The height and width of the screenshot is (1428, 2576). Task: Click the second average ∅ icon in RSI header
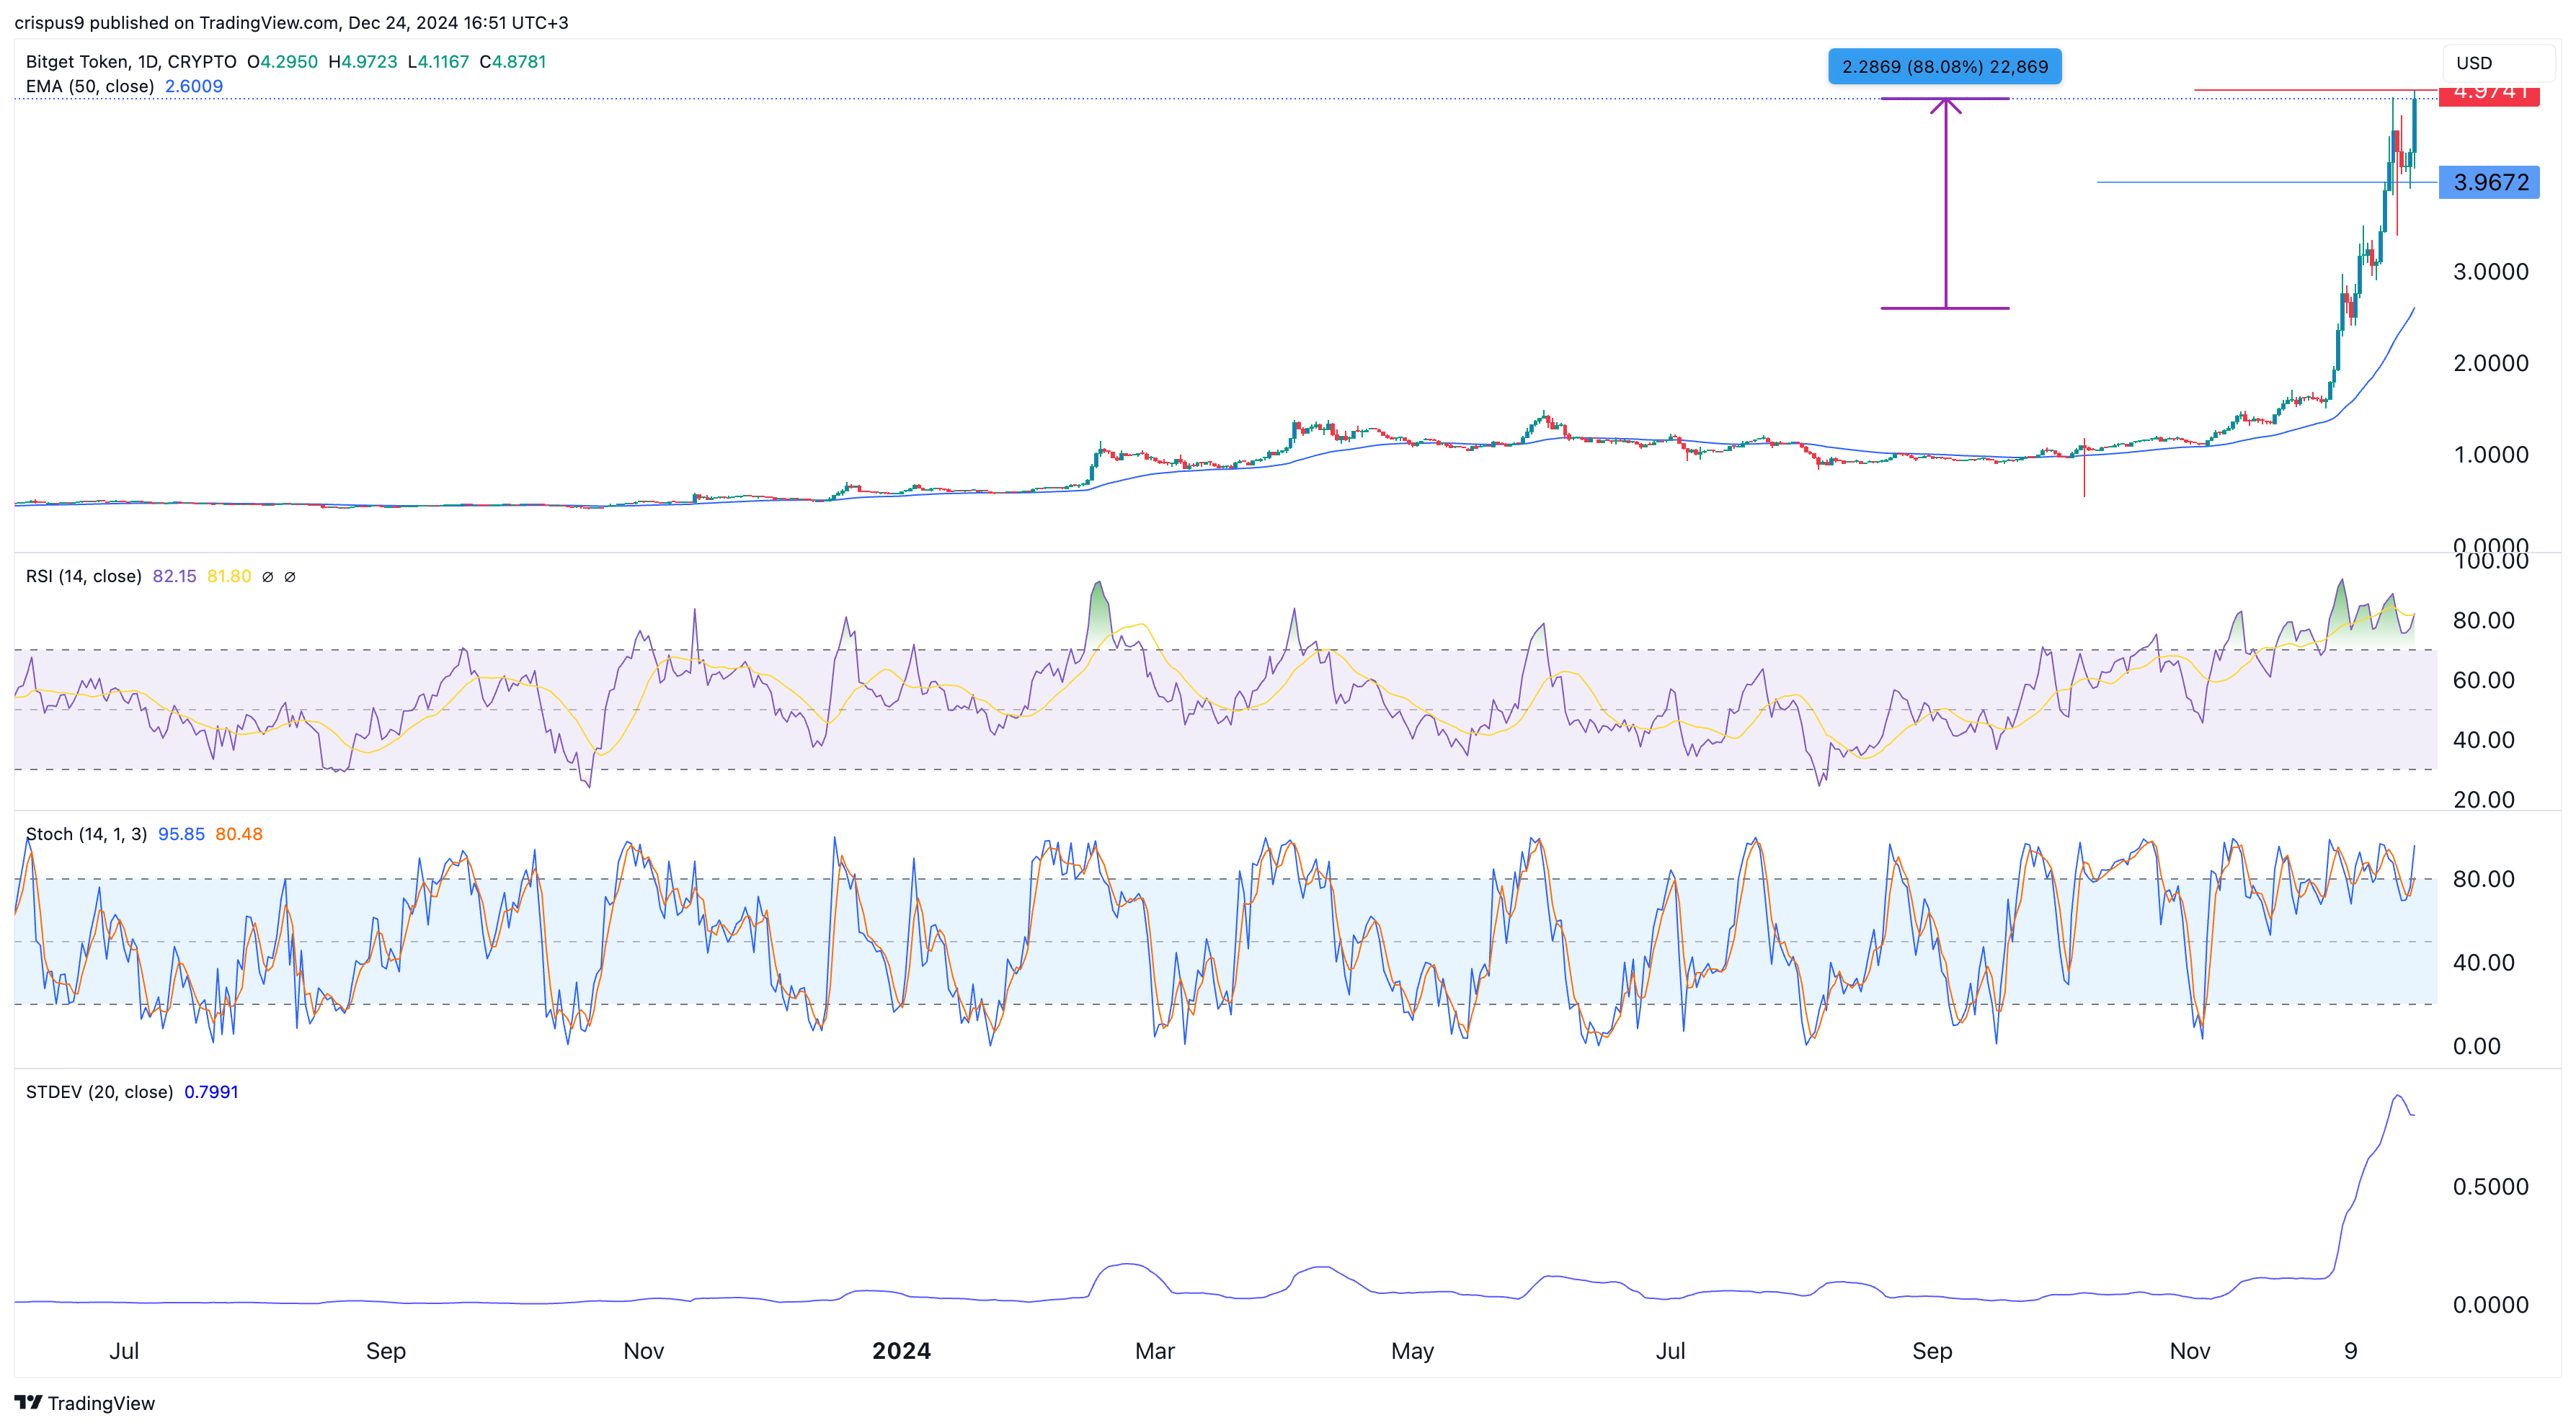[290, 576]
